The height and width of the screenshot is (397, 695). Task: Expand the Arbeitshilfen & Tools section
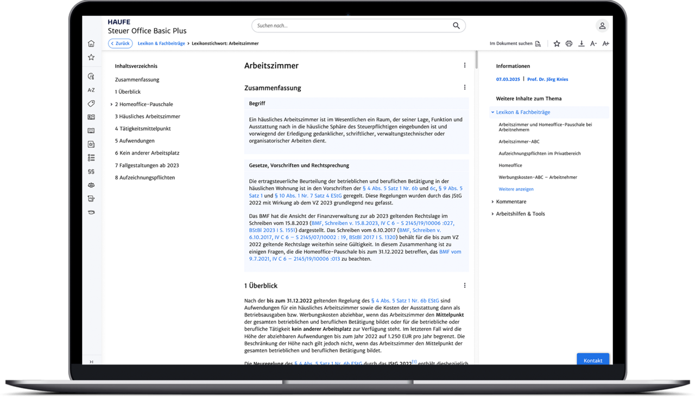coord(492,214)
